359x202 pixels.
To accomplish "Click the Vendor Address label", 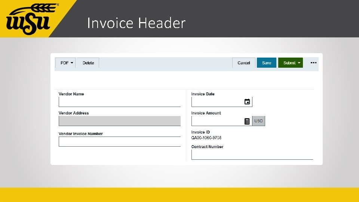I will point(74,113).
